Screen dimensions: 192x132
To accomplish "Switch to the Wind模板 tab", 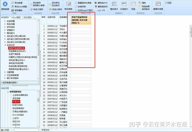I will click(16, 17).
